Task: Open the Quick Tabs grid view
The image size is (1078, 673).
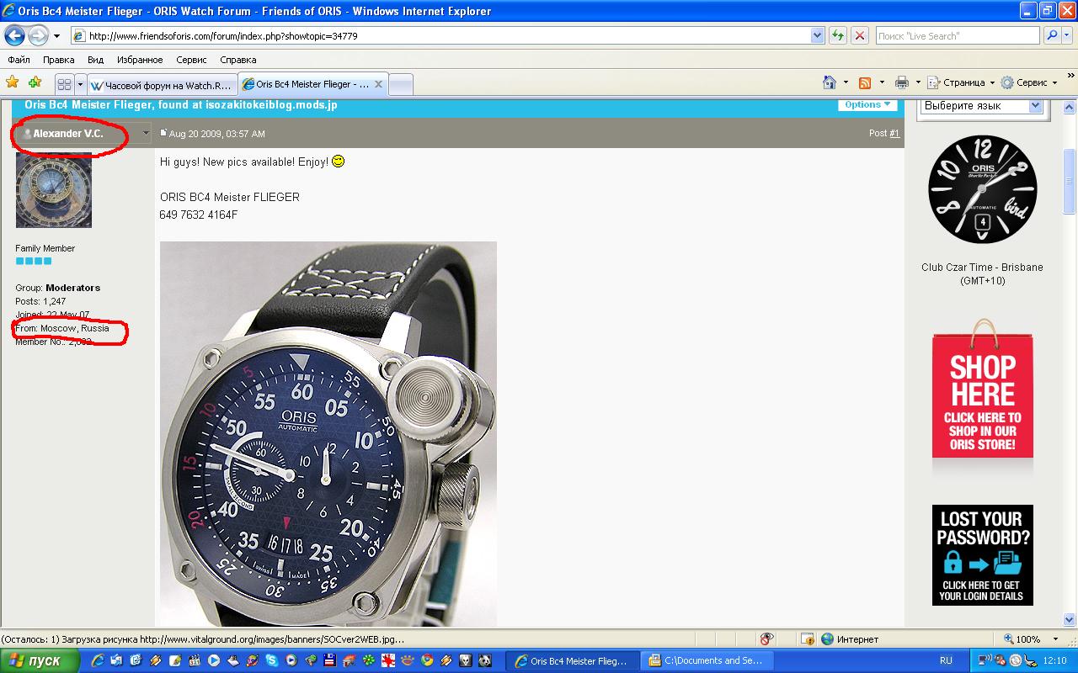Action: pyautogui.click(x=64, y=85)
